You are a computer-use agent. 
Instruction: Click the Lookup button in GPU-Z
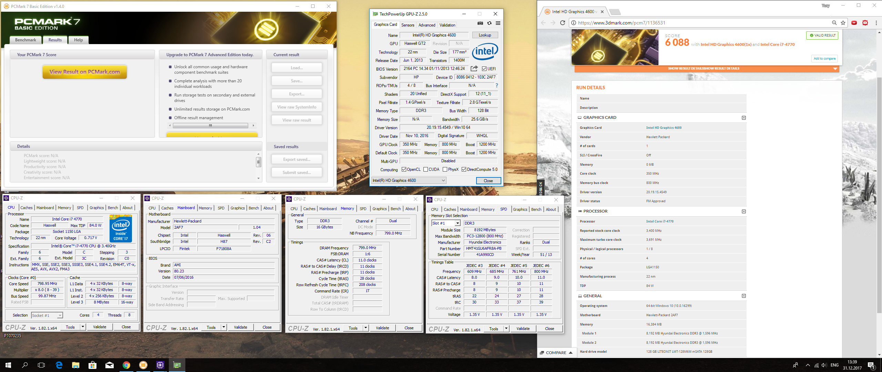pyautogui.click(x=485, y=35)
